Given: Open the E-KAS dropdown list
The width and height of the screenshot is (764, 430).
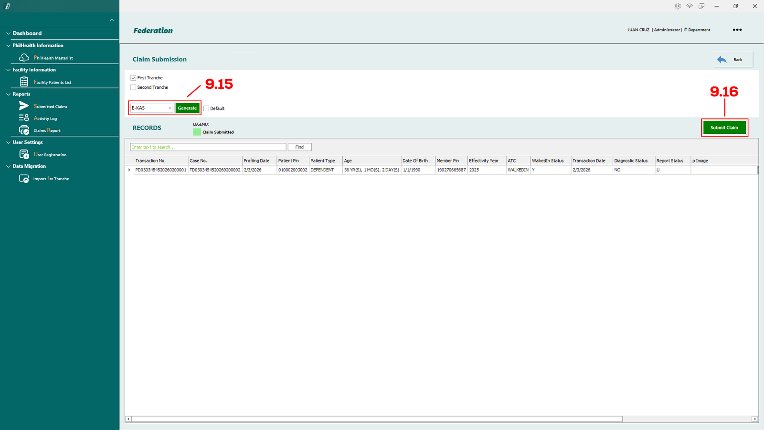Looking at the screenshot, I should [x=170, y=108].
